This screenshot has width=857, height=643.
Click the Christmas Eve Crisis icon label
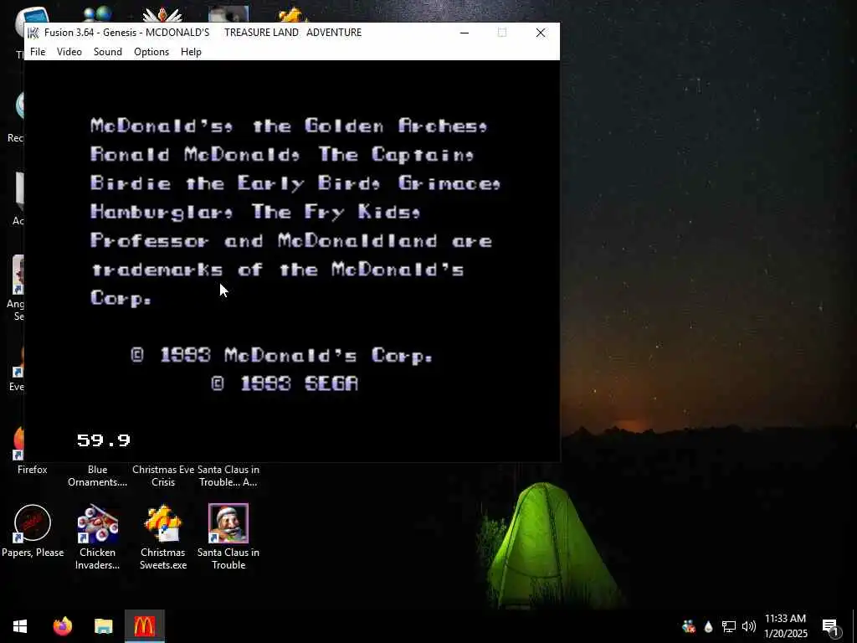(x=163, y=476)
